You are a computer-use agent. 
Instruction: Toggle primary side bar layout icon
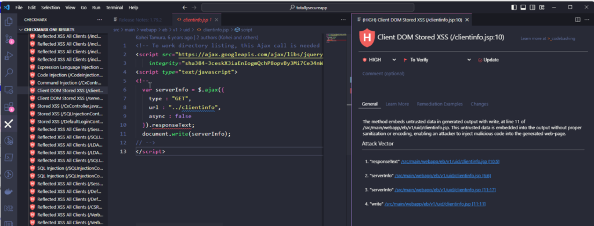(514, 7)
